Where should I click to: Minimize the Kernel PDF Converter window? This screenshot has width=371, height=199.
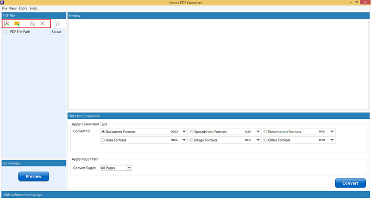[x=350, y=2]
